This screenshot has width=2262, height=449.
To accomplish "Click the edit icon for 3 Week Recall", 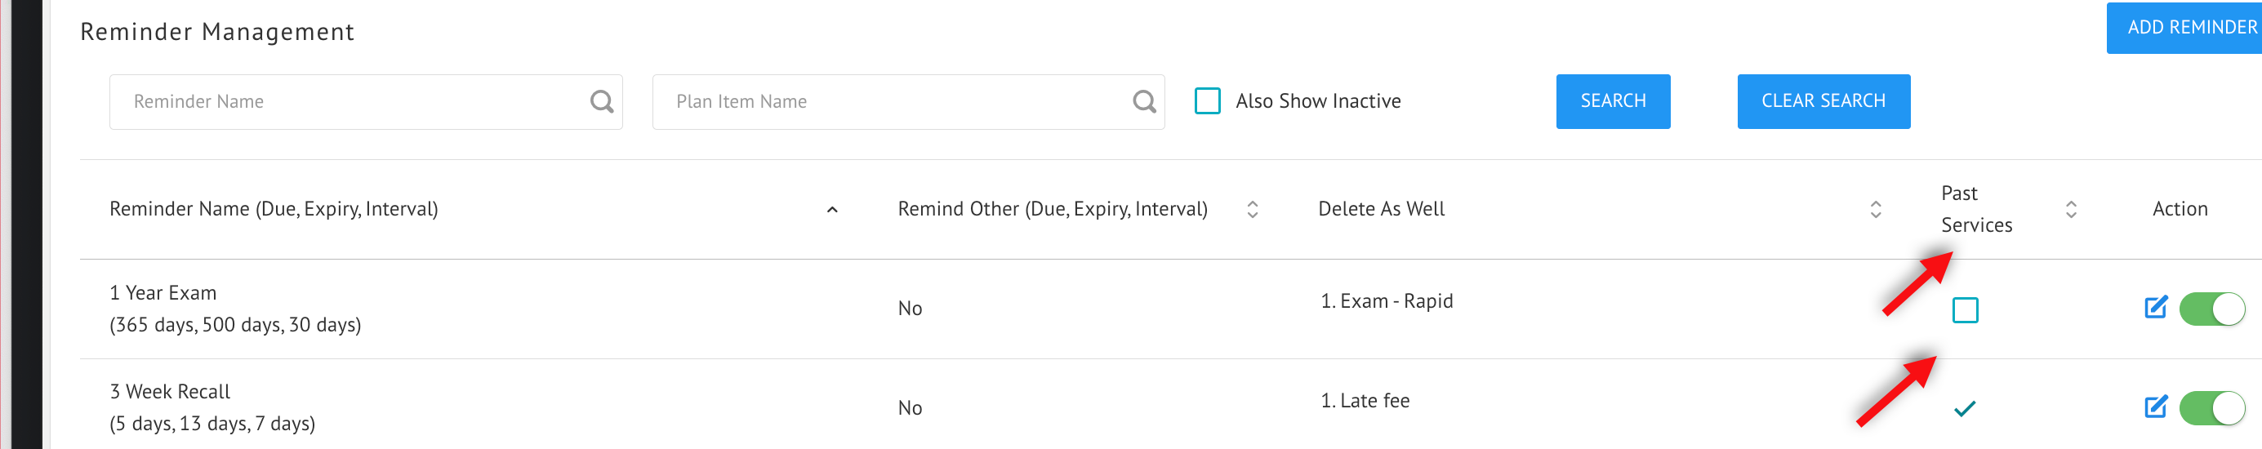I will pos(2156,407).
